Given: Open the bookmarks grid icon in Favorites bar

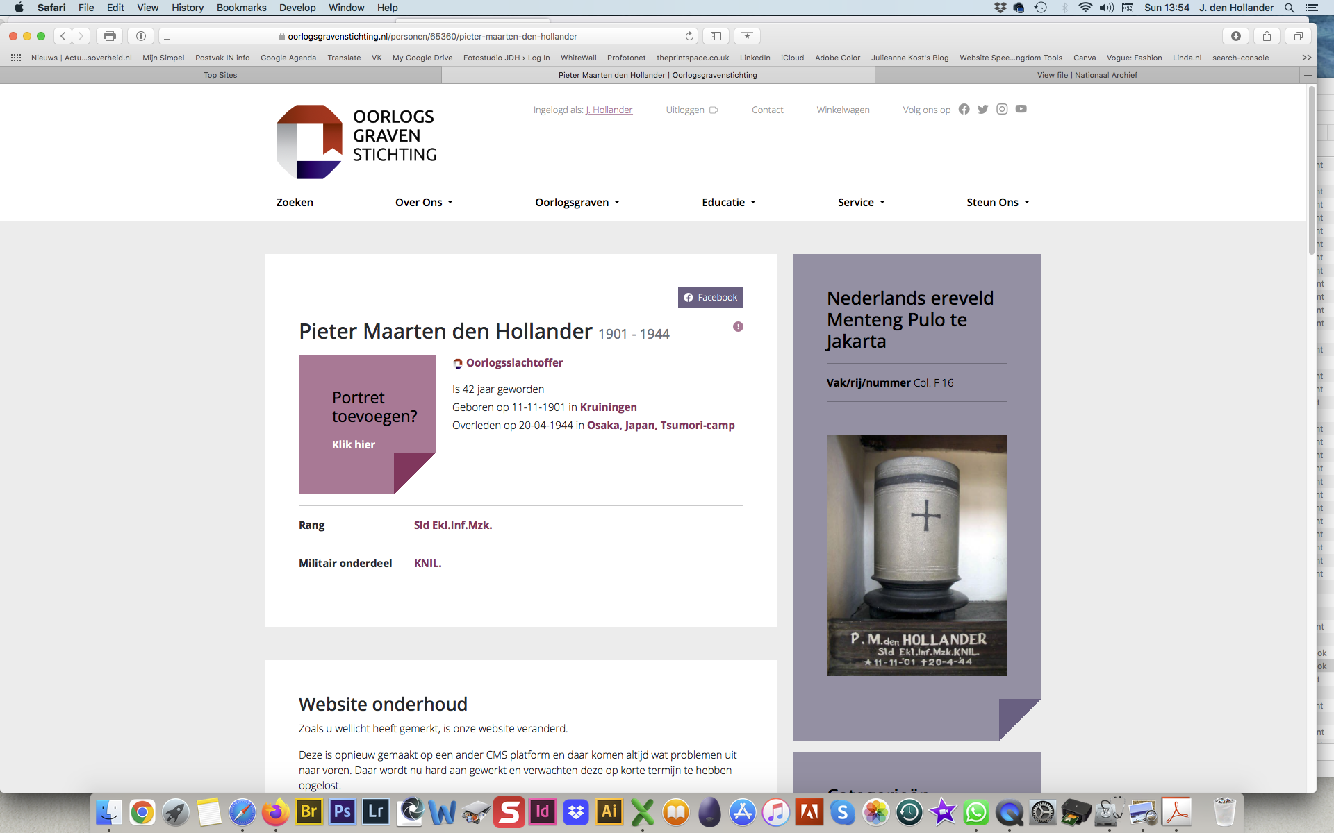Looking at the screenshot, I should click(x=16, y=58).
